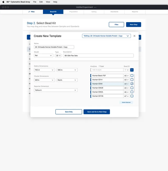The width and height of the screenshot is (168, 171).
Task: Change the Type 2D stepper
Action: (x=58, y=56)
